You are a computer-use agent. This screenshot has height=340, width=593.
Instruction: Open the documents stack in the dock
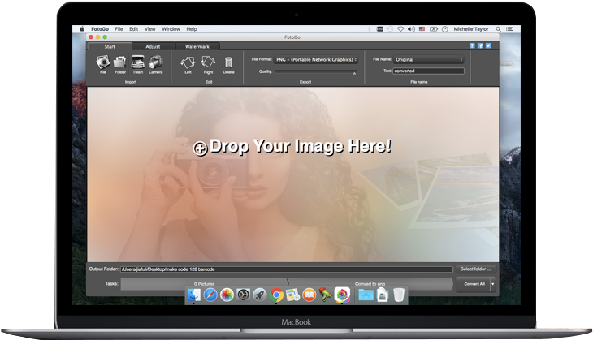click(383, 295)
